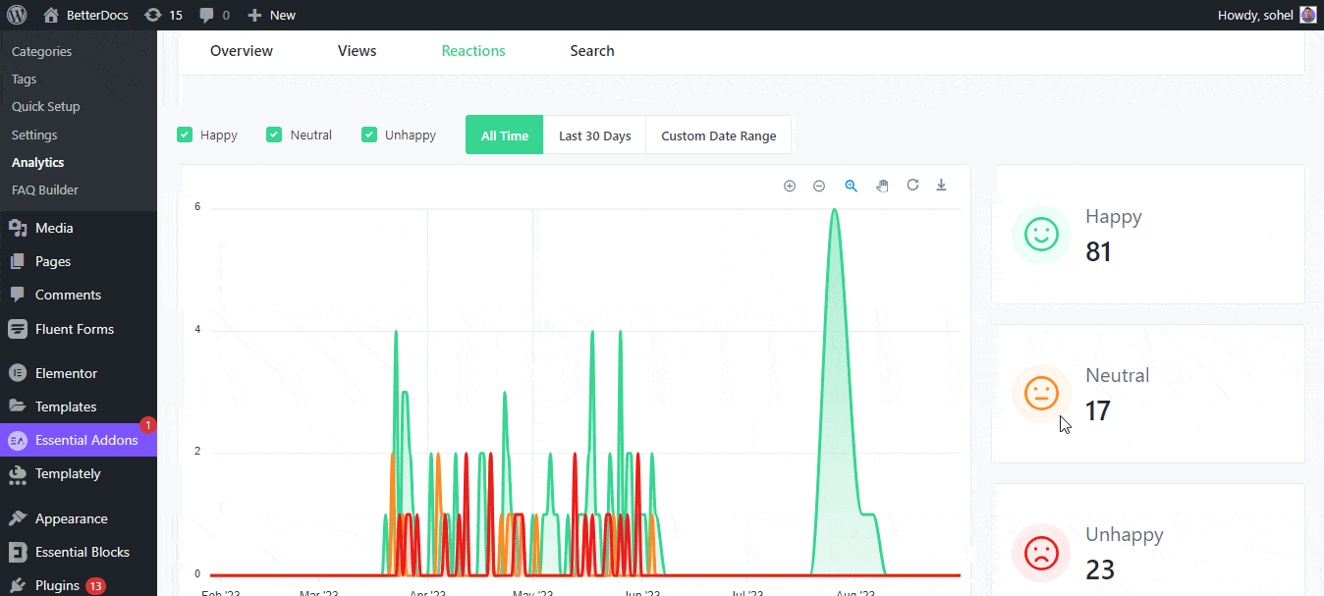
Task: Switch to the Overview tab
Action: click(x=242, y=51)
